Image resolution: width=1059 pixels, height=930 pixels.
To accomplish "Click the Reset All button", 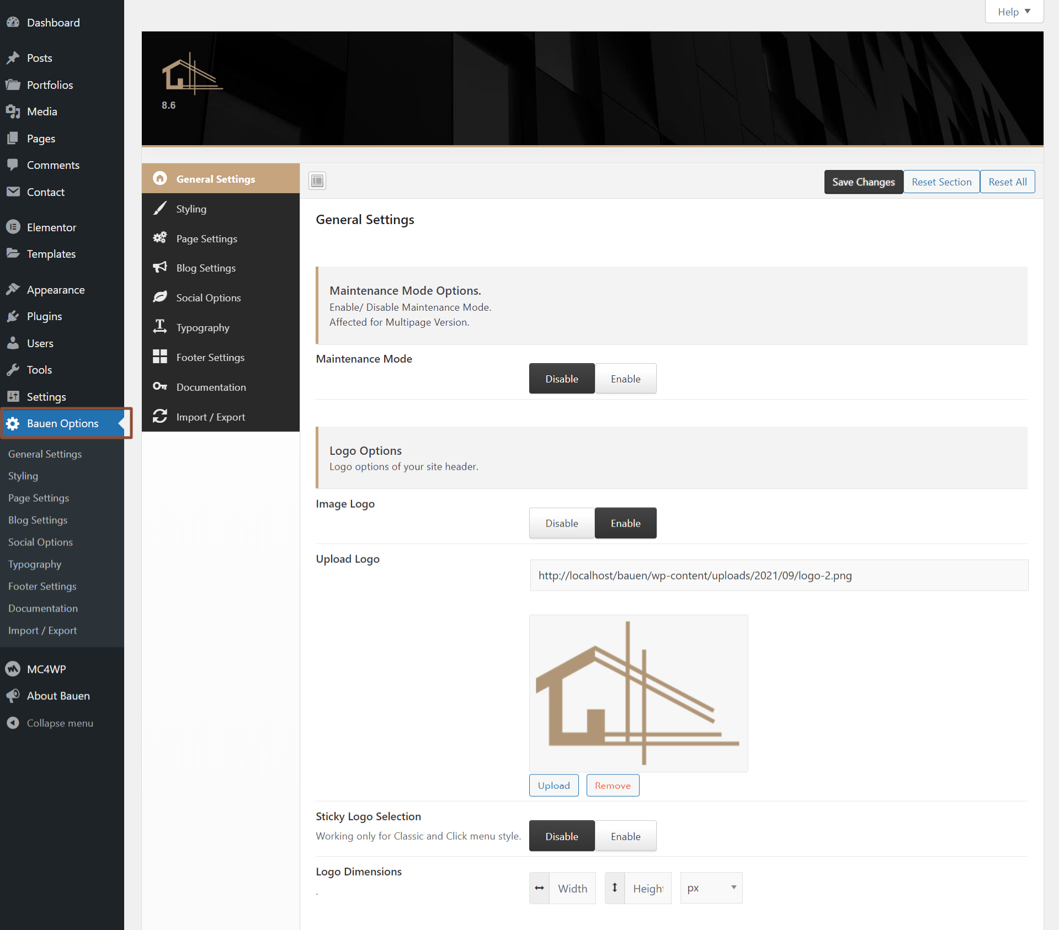I will [1008, 182].
